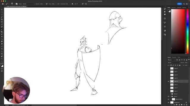Select the Lasso tool
The width and height of the screenshot is (190, 106).
pyautogui.click(x=2, y=14)
